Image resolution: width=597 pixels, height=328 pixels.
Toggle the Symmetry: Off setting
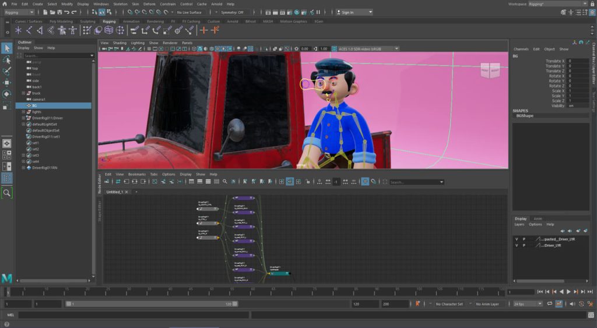[x=232, y=12]
